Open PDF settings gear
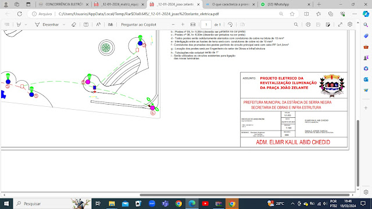Screen dimensions: 372x209 pos(350,24)
